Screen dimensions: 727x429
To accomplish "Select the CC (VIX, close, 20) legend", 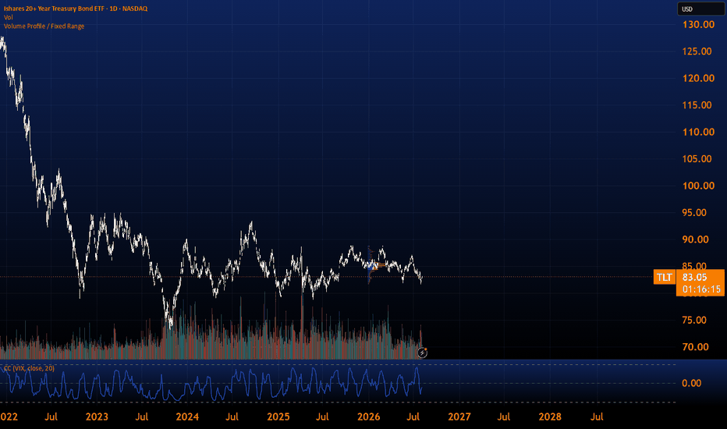I will point(29,368).
